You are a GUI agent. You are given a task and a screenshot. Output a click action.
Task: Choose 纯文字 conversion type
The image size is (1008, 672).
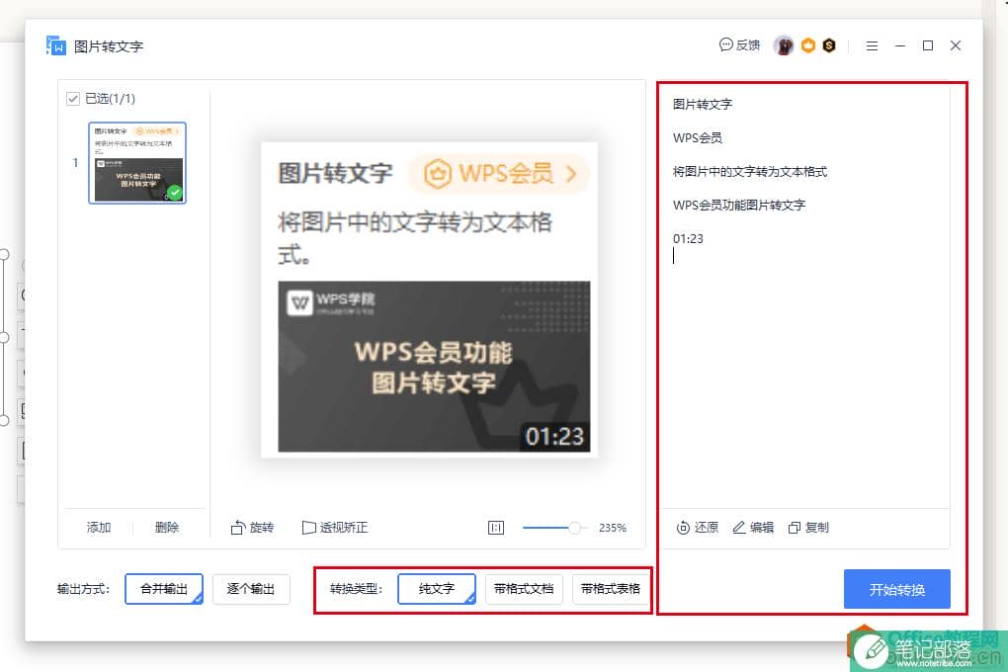pyautogui.click(x=437, y=589)
